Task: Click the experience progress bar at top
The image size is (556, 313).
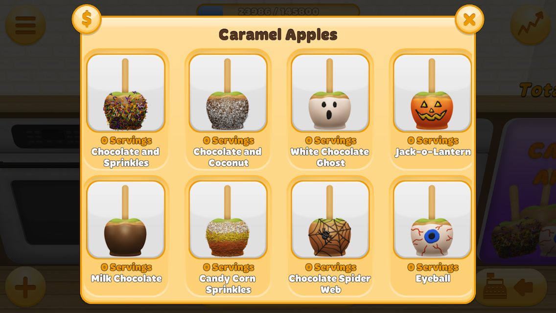Action: (x=278, y=11)
